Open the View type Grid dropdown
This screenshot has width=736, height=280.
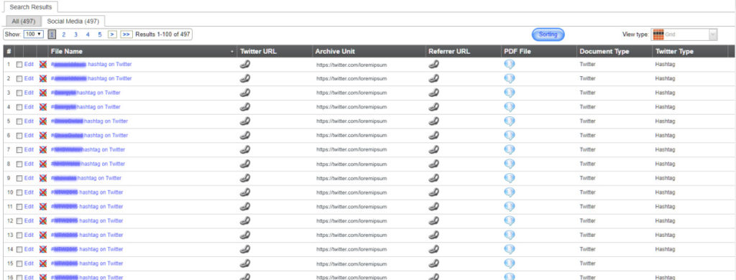[684, 34]
